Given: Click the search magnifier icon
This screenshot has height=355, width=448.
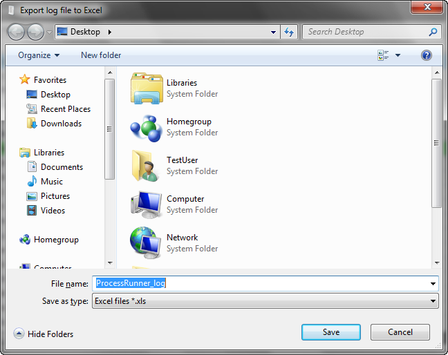Looking at the screenshot, I should [x=433, y=32].
